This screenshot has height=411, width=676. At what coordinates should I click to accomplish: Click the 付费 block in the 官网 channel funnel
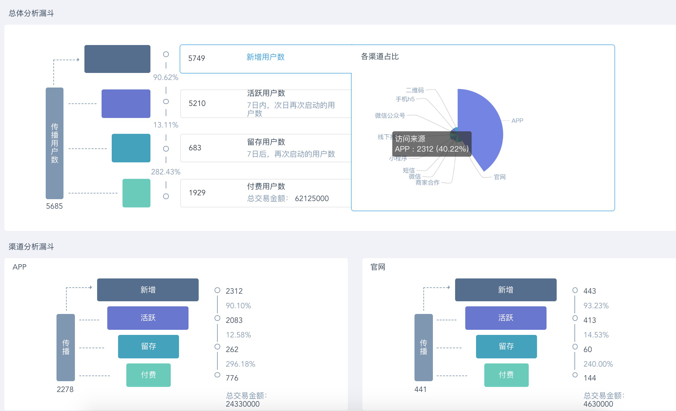tap(506, 375)
